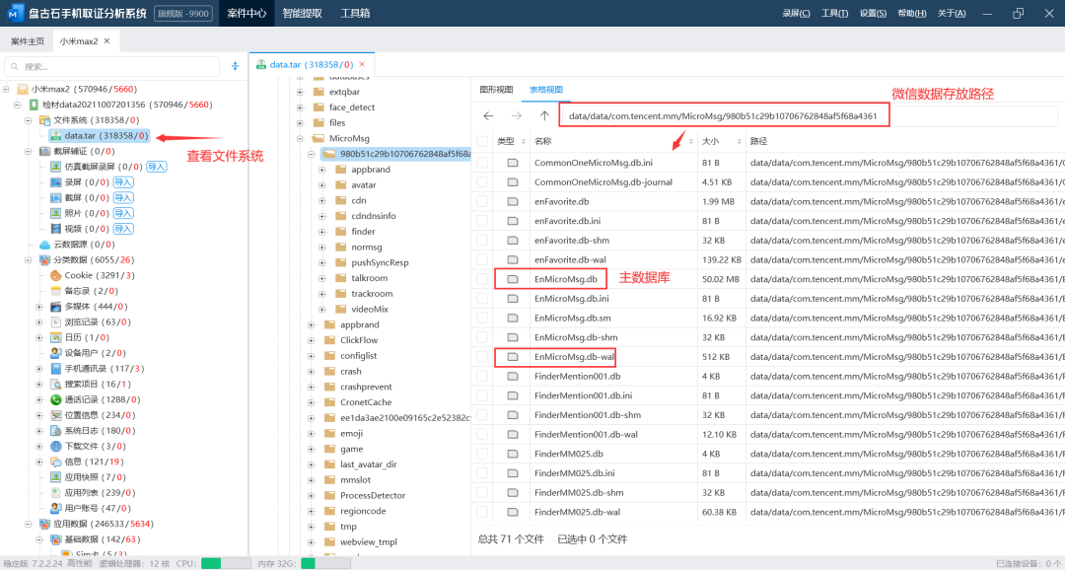Screen dimensions: 1065x570
Task: Open the 工具(T) menu
Action: [835, 13]
